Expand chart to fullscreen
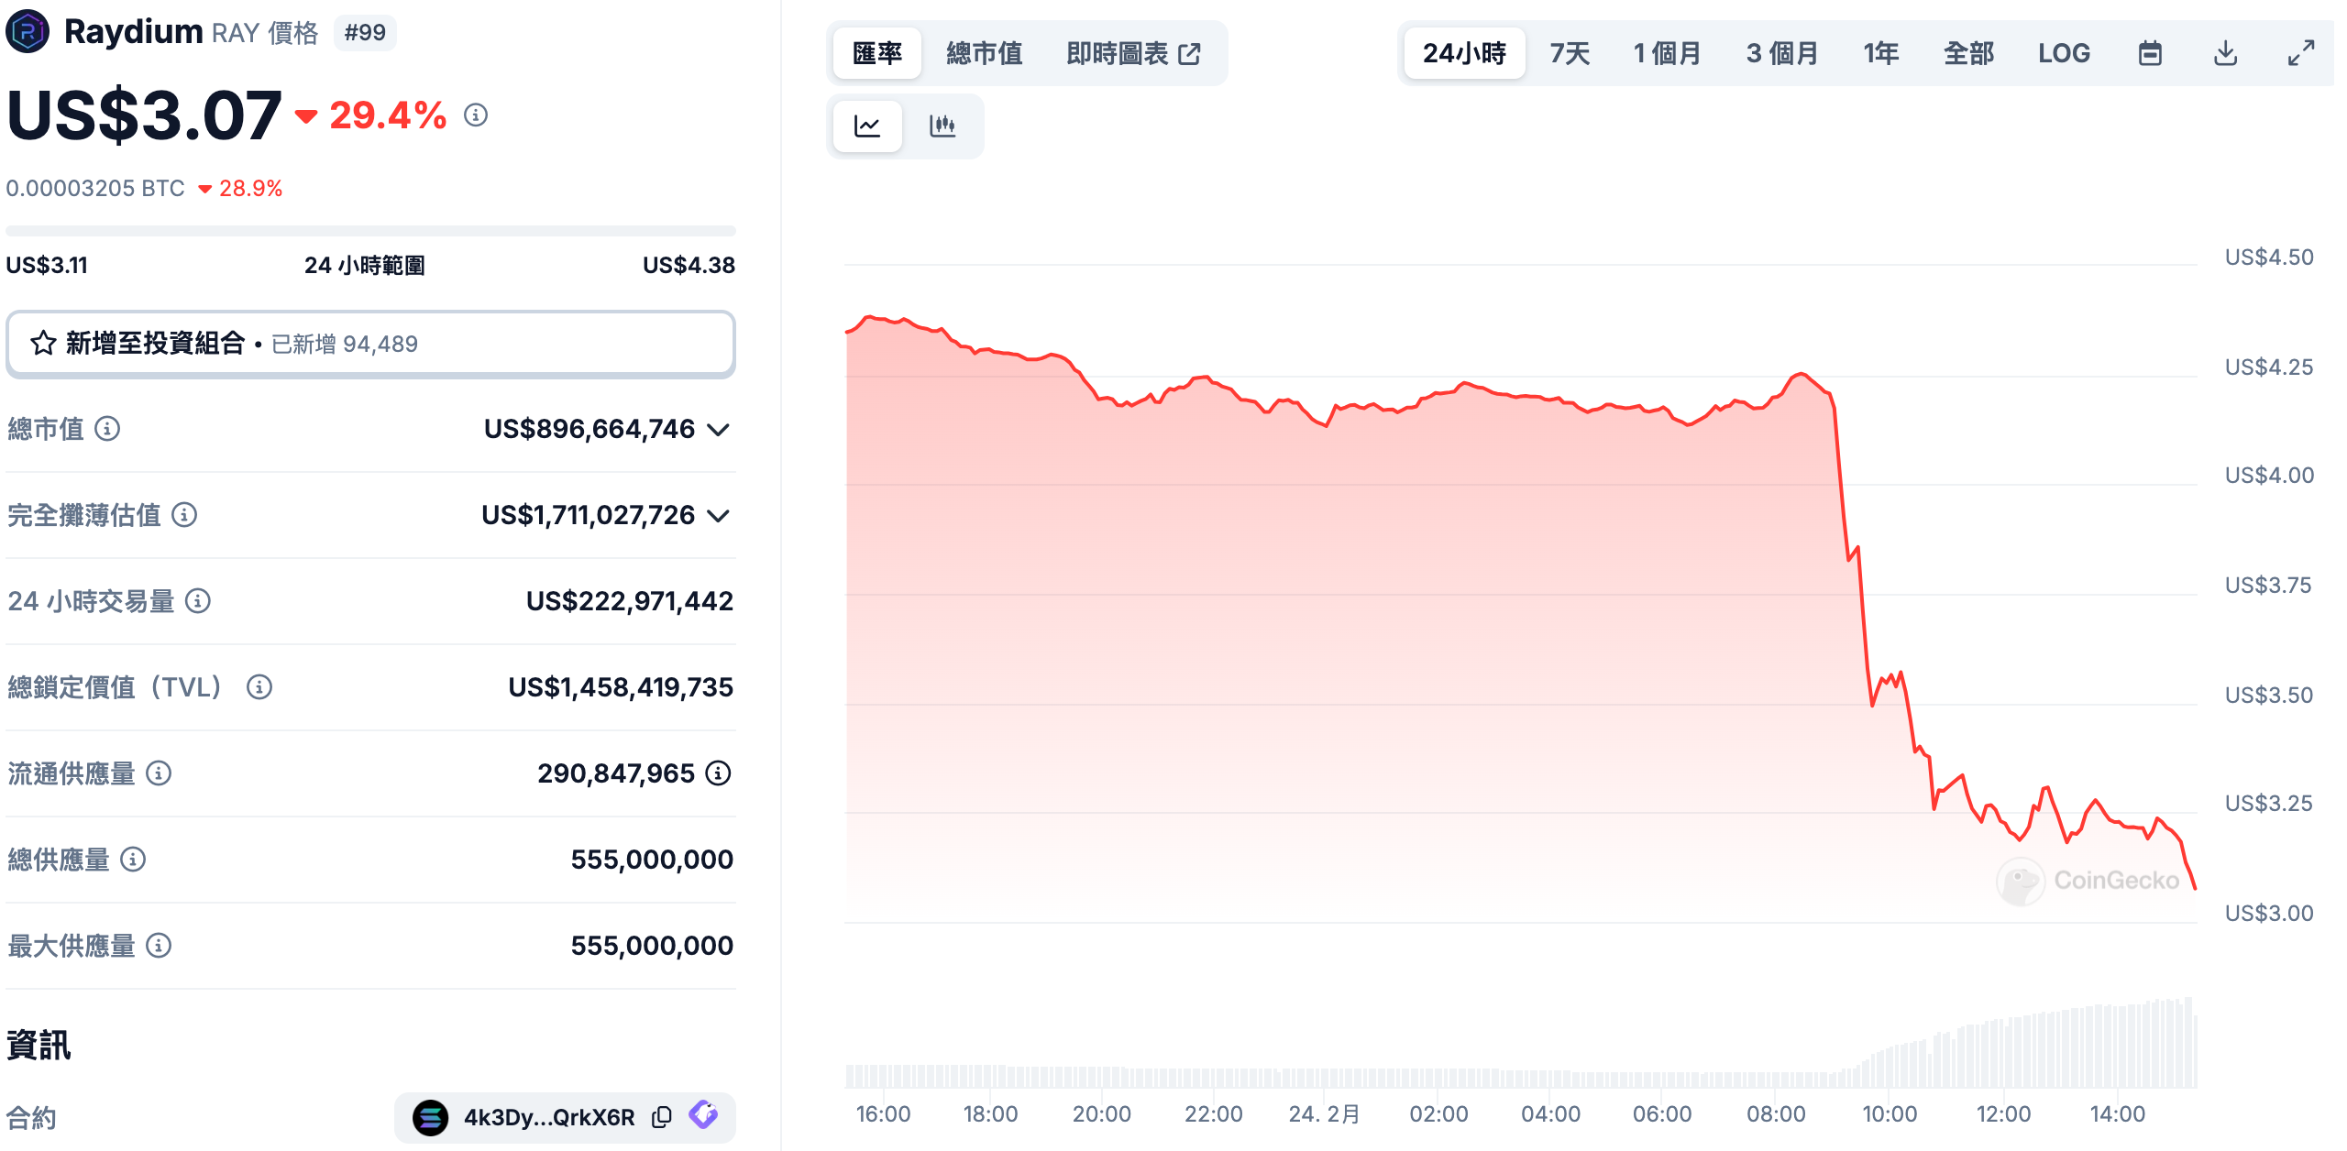Image resolution: width=2347 pixels, height=1151 pixels. pos(2300,53)
